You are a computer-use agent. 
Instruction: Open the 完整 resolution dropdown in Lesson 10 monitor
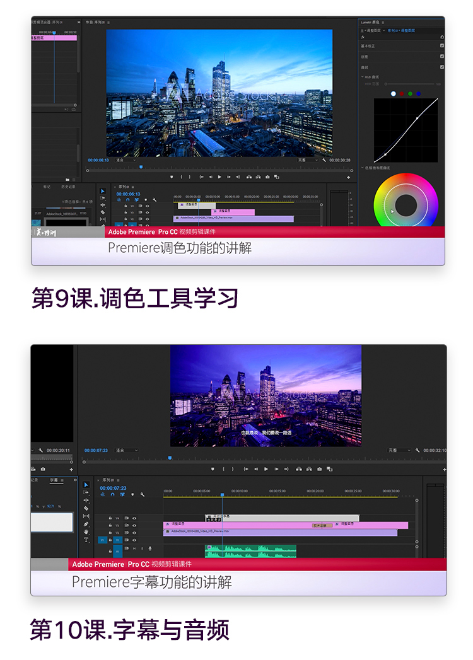[x=399, y=450]
